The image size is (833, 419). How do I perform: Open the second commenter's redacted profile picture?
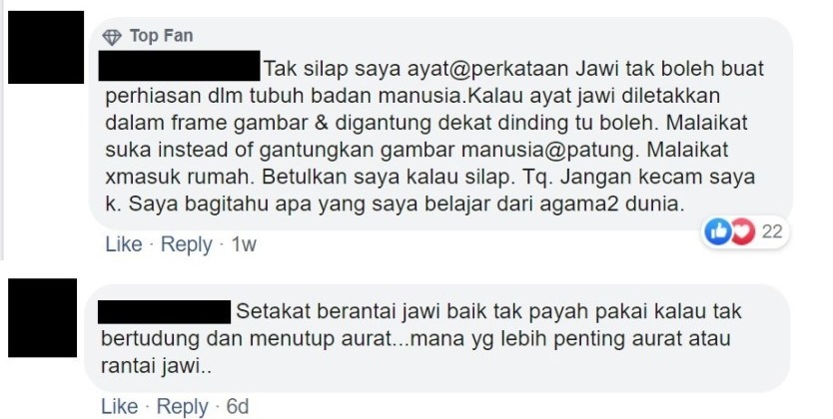pyautogui.click(x=43, y=317)
